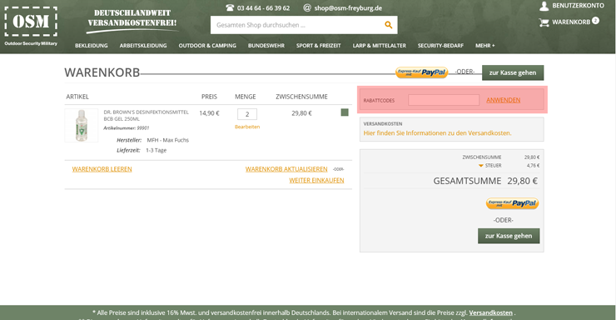The width and height of the screenshot is (616, 320).
Task: Click Warenkorb aktualisieren link
Action: tap(286, 169)
